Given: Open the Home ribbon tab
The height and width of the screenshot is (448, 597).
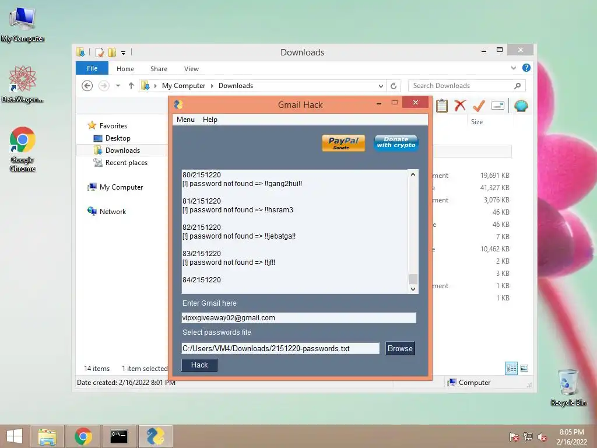Looking at the screenshot, I should 125,69.
